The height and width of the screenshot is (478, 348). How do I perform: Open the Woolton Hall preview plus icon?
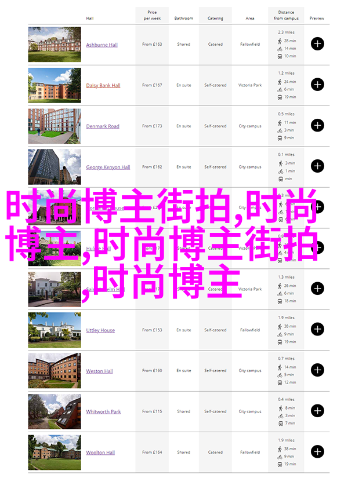(317, 452)
